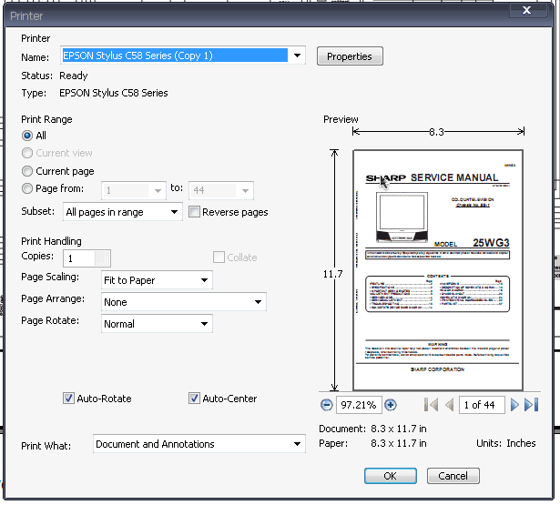Open the Page from start number dropdown
Image resolution: width=560 pixels, height=505 pixels.
pos(158,190)
